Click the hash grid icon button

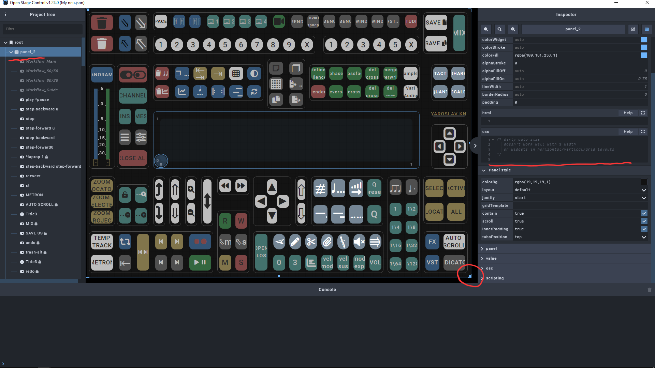pos(320,188)
